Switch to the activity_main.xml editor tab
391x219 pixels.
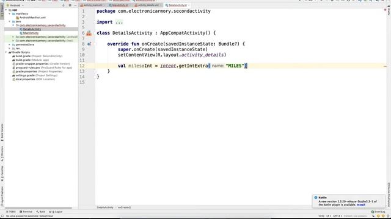pos(92,5)
